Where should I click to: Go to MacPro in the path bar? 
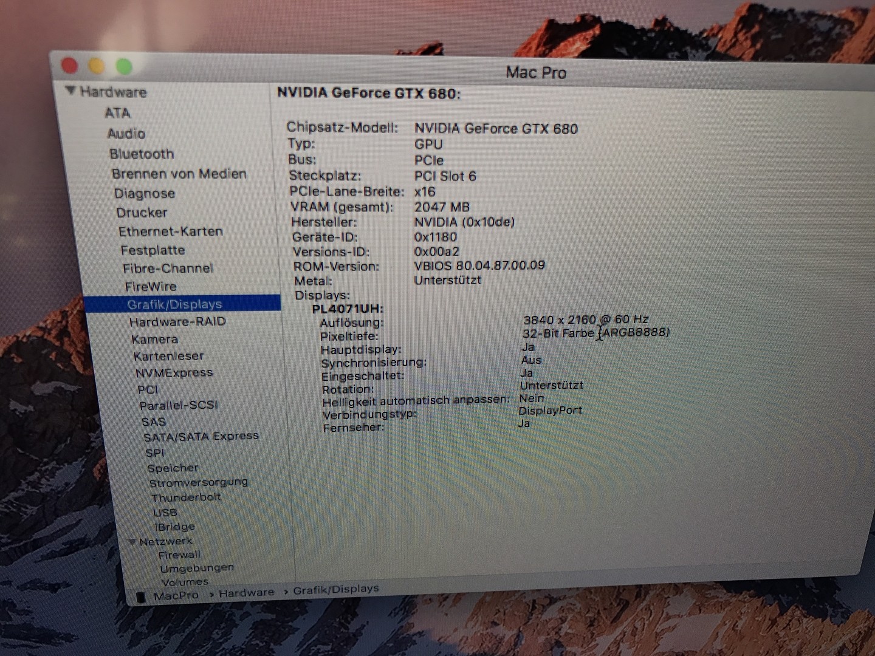pyautogui.click(x=176, y=596)
